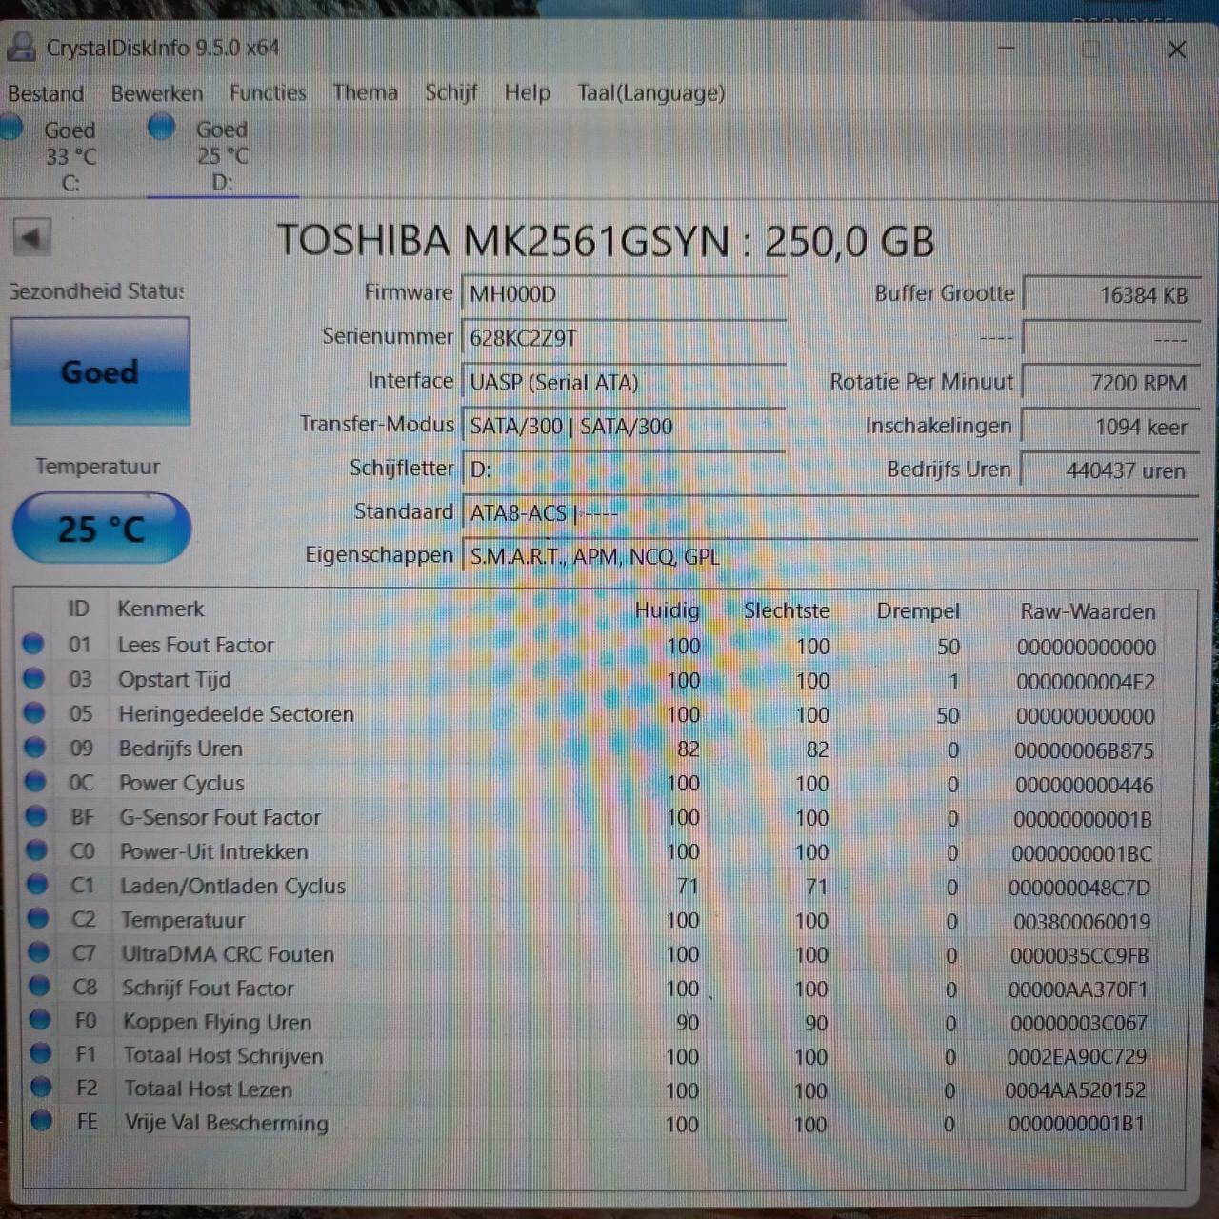1219x1219 pixels.
Task: Open the Taal(Language) menu
Action: (651, 93)
